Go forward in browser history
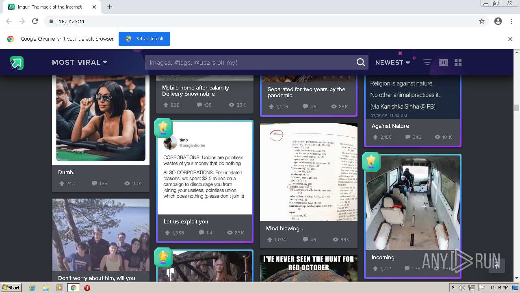 point(22,21)
